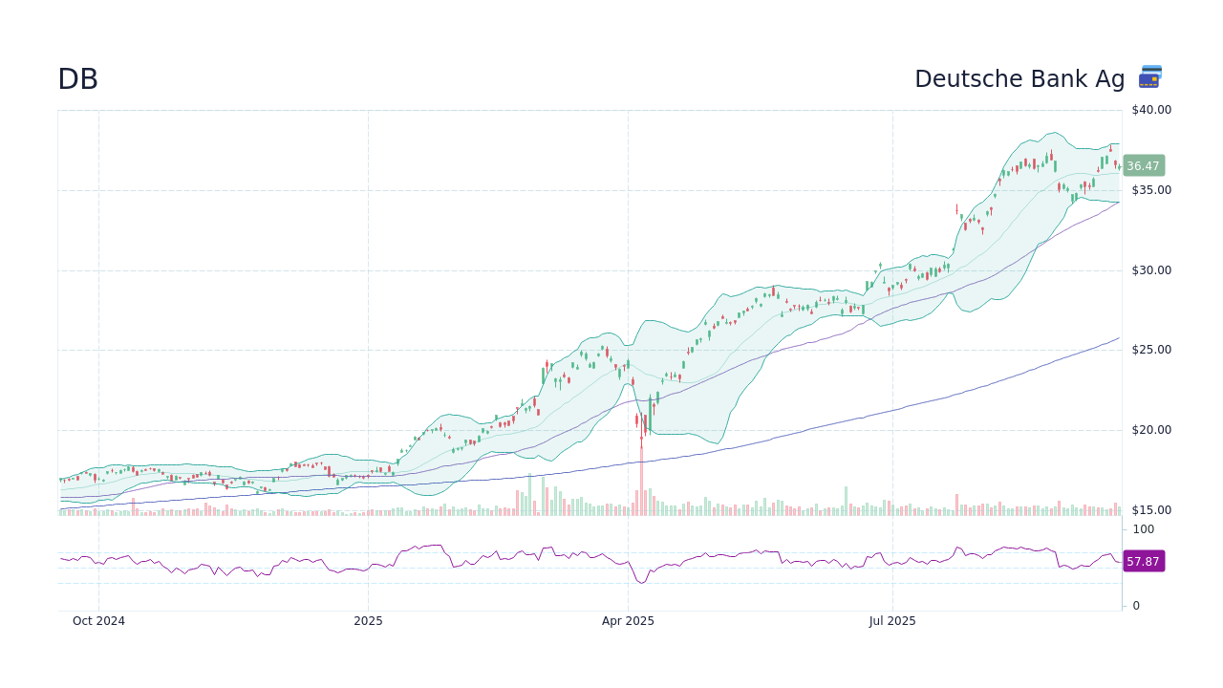Click the $25.00 dashed gridline
The image size is (1223, 688).
(573, 350)
